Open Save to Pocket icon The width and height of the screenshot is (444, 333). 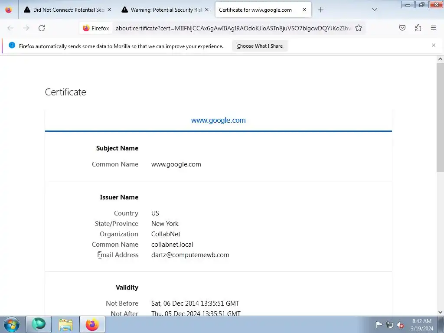pos(402,28)
